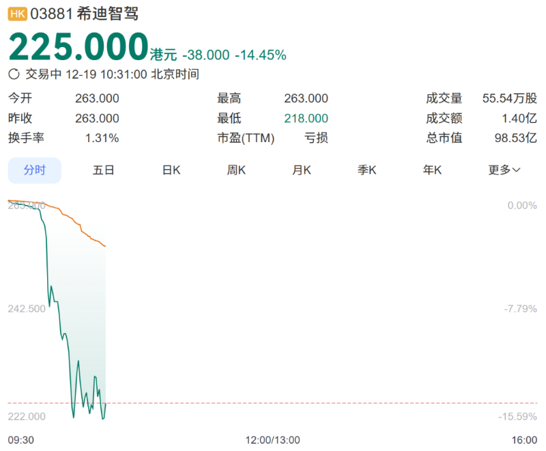Show the 周K weekly chart

[x=236, y=170]
